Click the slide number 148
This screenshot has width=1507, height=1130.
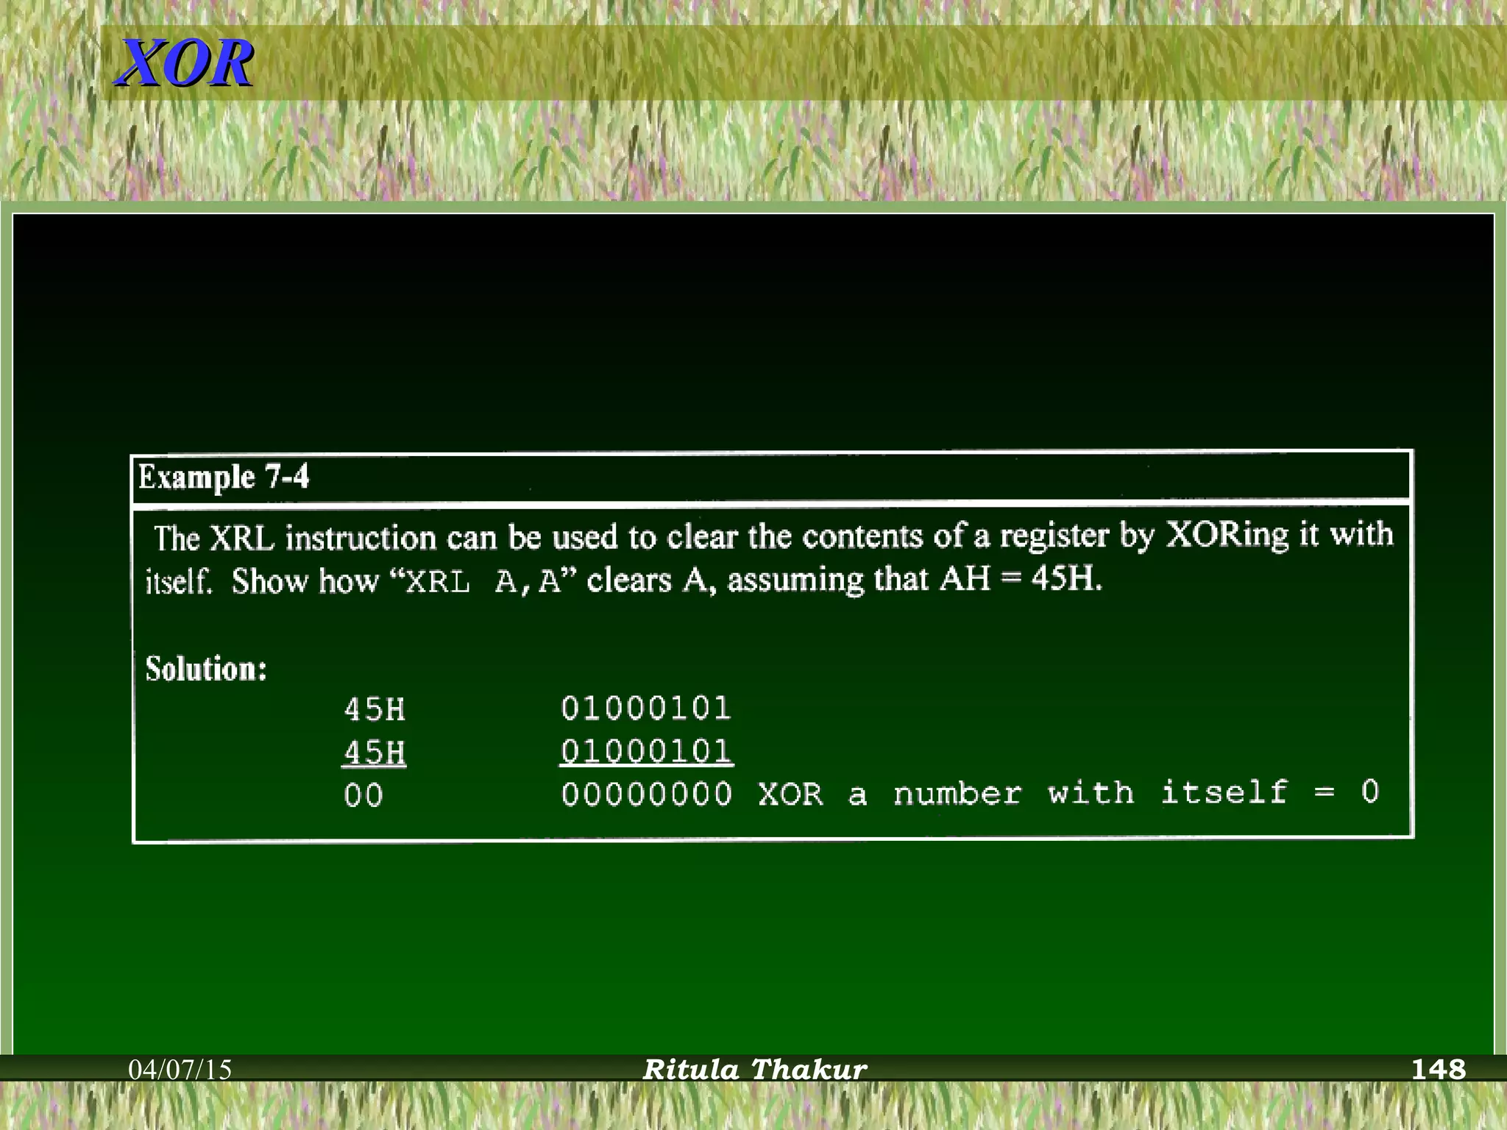click(x=1438, y=1069)
